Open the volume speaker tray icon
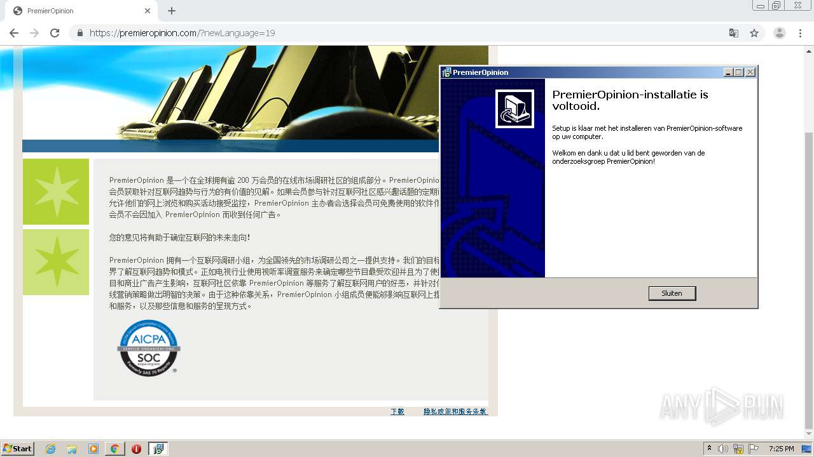Screen dimensions: 814x457 [723, 449]
